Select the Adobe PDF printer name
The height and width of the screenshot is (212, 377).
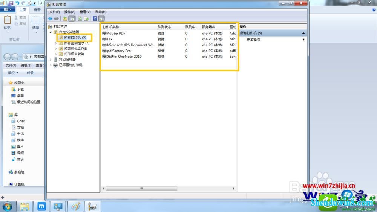116,33
